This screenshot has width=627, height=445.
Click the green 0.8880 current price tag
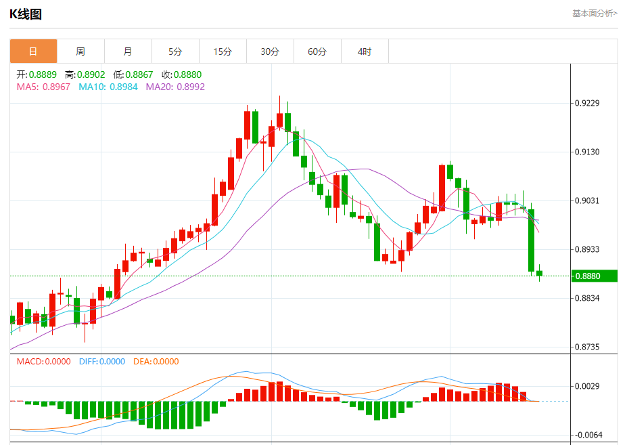point(595,276)
